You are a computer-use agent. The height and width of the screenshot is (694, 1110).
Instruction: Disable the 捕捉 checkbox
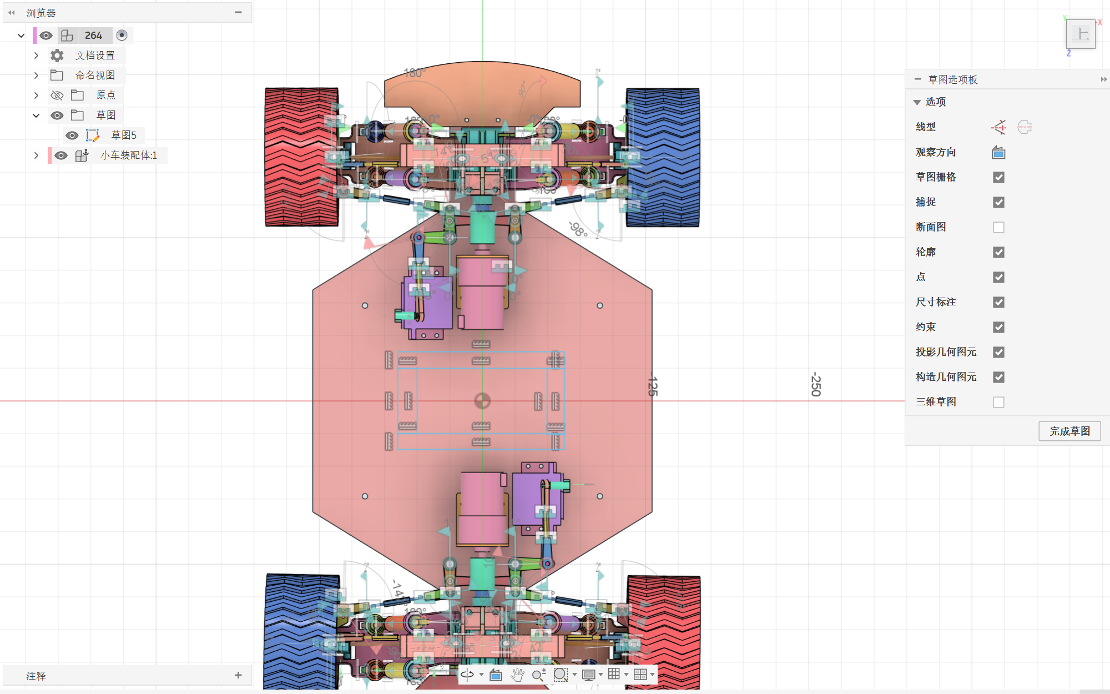(998, 202)
